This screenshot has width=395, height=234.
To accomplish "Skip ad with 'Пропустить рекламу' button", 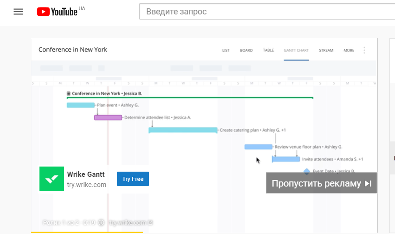I will tap(322, 183).
